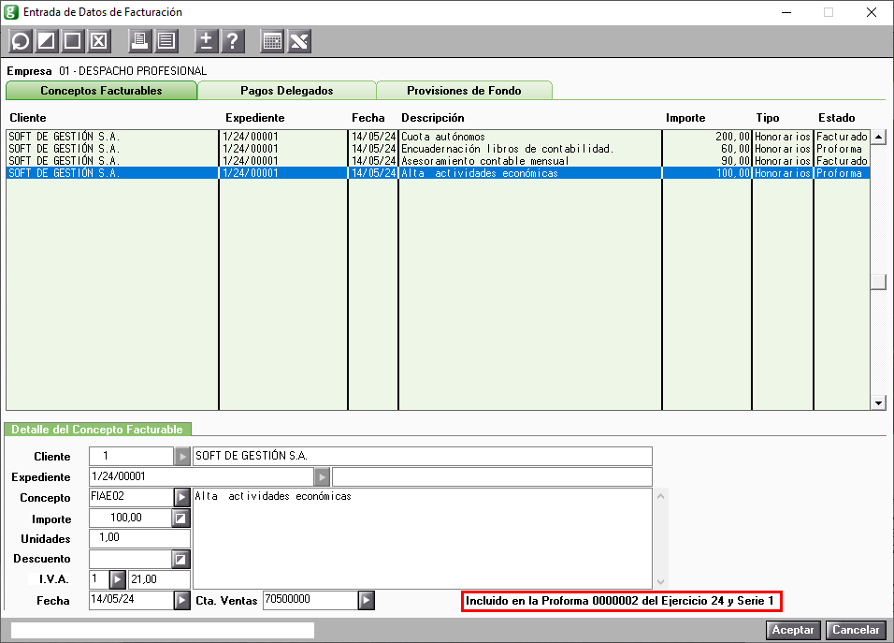Click the Cta. Ventas field 70500000
The image size is (894, 643).
(x=310, y=600)
